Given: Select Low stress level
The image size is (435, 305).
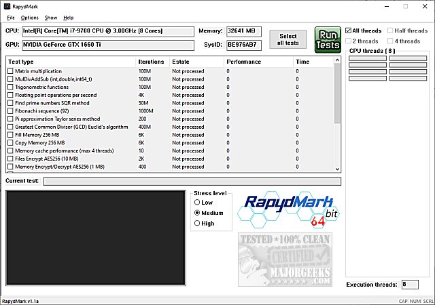Looking at the screenshot, I should tap(197, 203).
